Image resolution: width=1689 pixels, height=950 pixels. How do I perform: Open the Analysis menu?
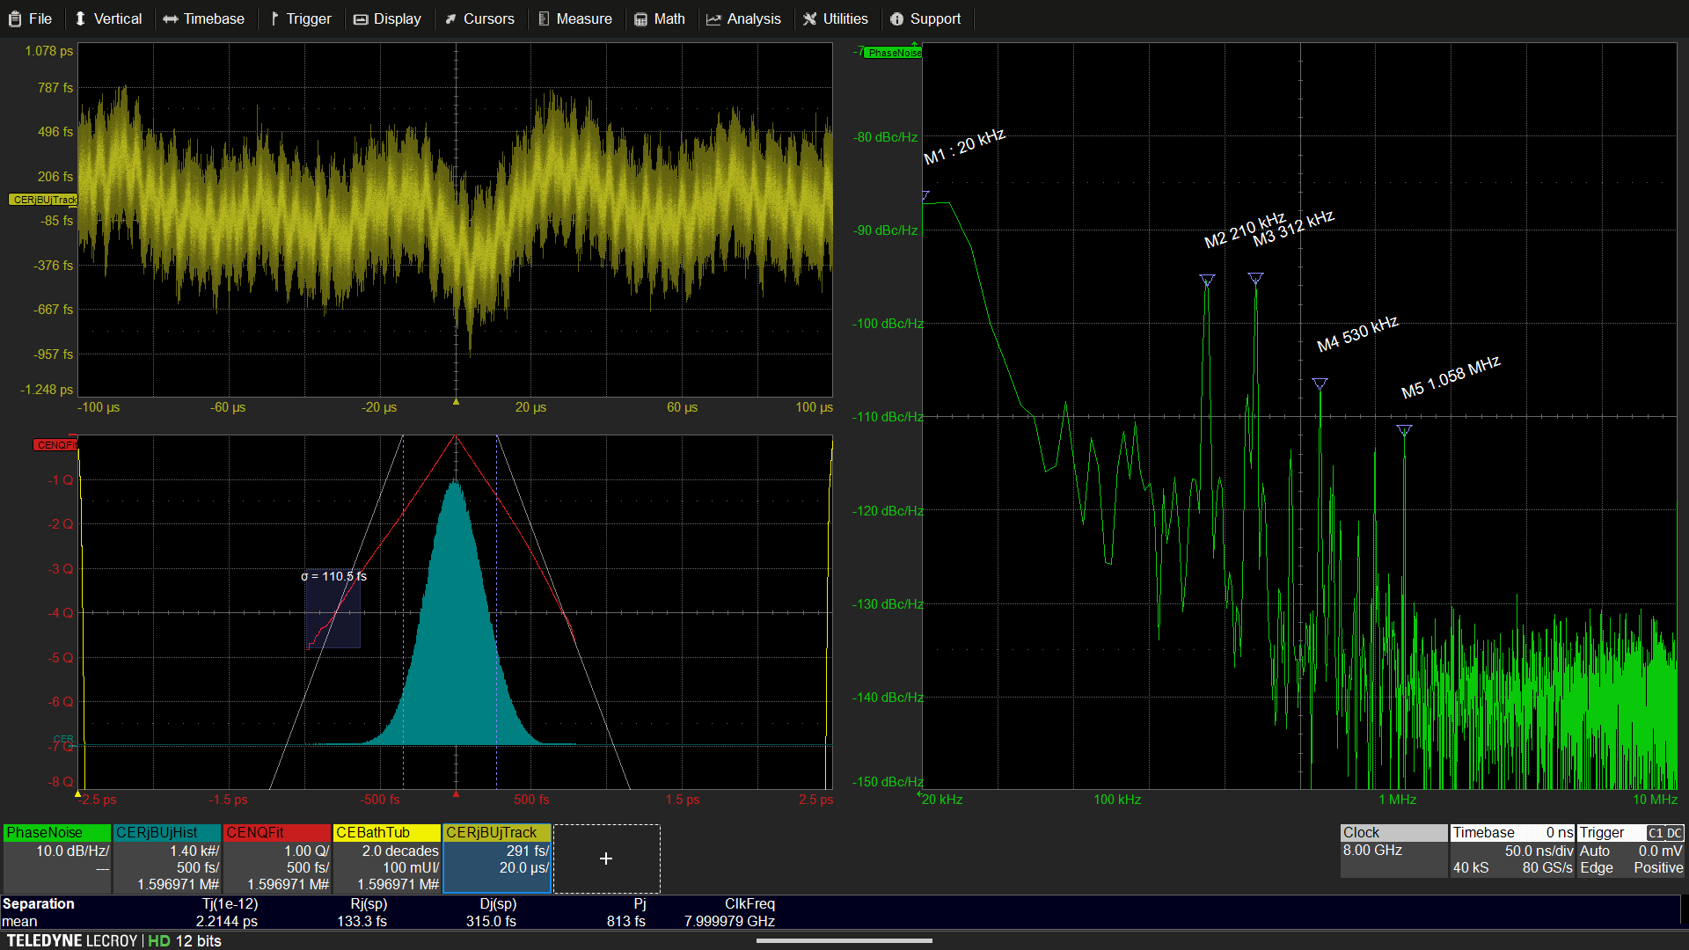pyautogui.click(x=744, y=18)
